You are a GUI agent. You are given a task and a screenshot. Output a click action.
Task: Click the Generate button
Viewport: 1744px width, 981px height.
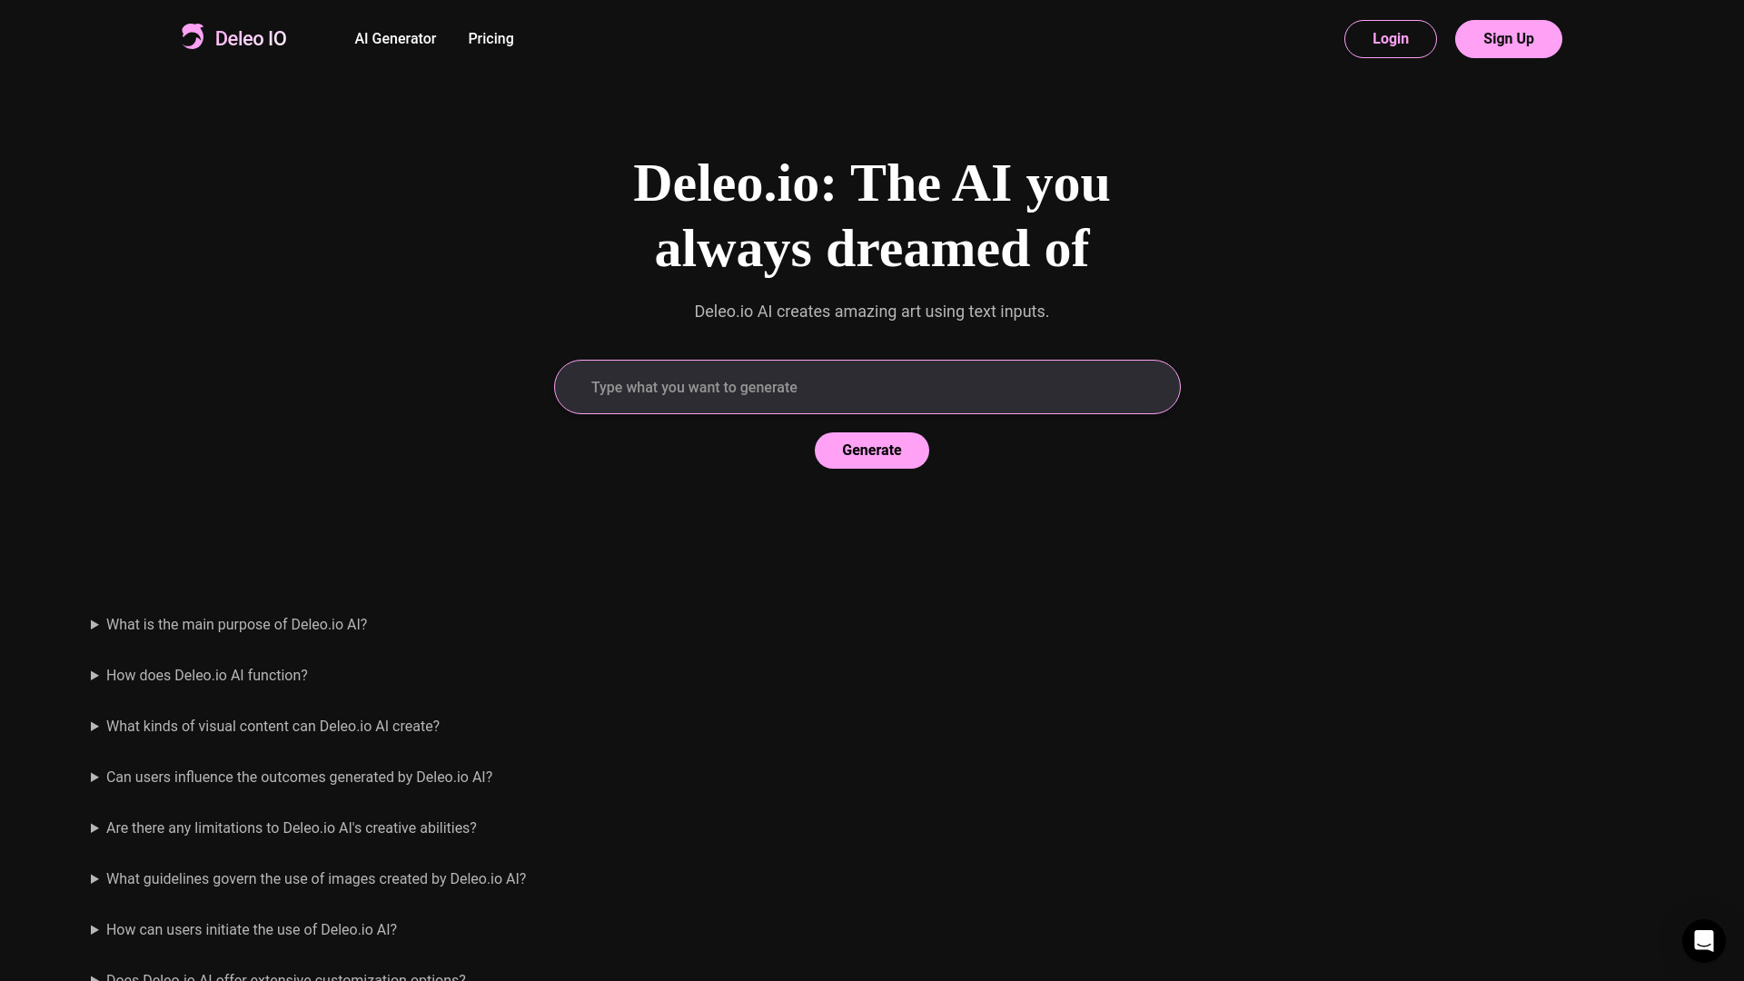871,450
